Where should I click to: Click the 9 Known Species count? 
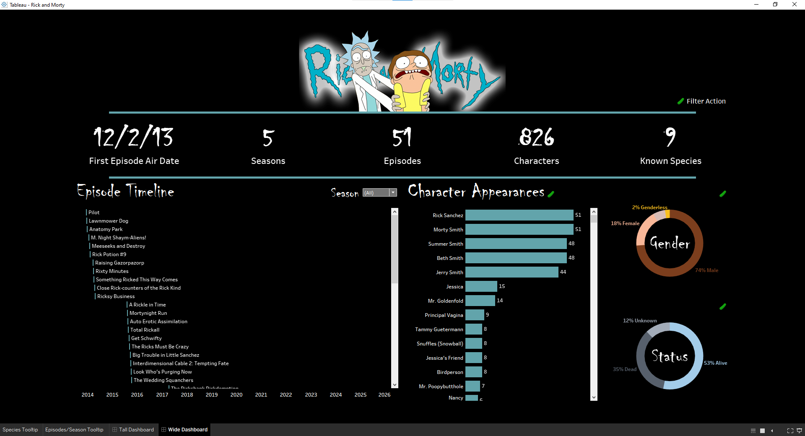coord(670,137)
